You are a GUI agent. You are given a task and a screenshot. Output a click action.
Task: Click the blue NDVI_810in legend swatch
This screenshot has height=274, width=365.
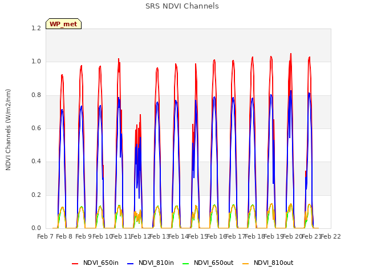click(x=131, y=264)
